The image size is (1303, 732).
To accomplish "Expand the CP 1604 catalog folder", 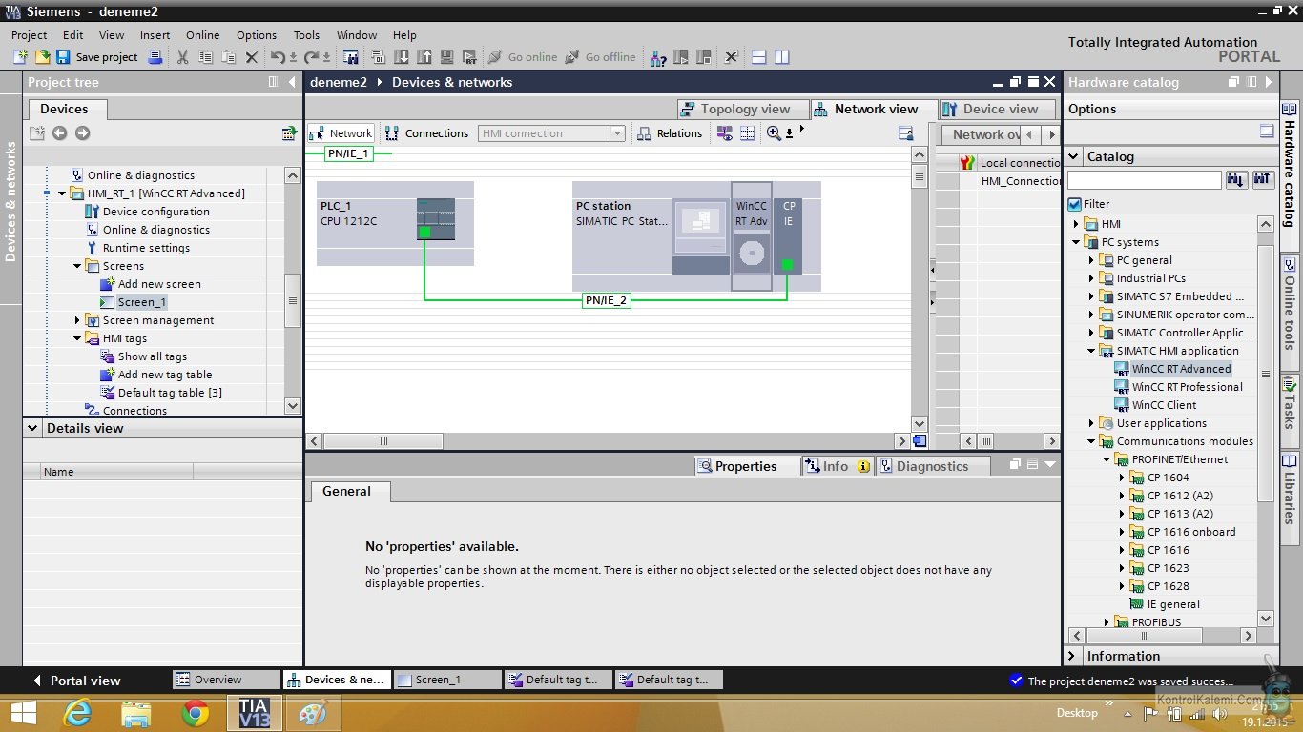I will point(1122,478).
